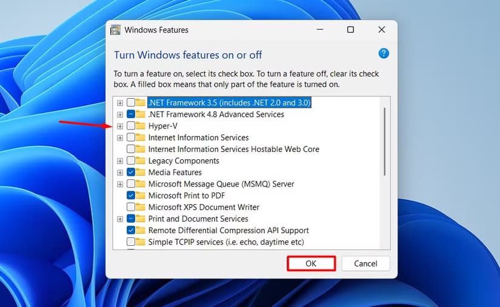Expand the Print and Document Services node
Viewport: 500px width, 307px height.
coord(120,219)
